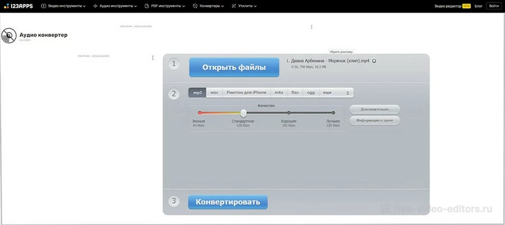
Task: Click the 123APPS logo
Action: point(19,6)
